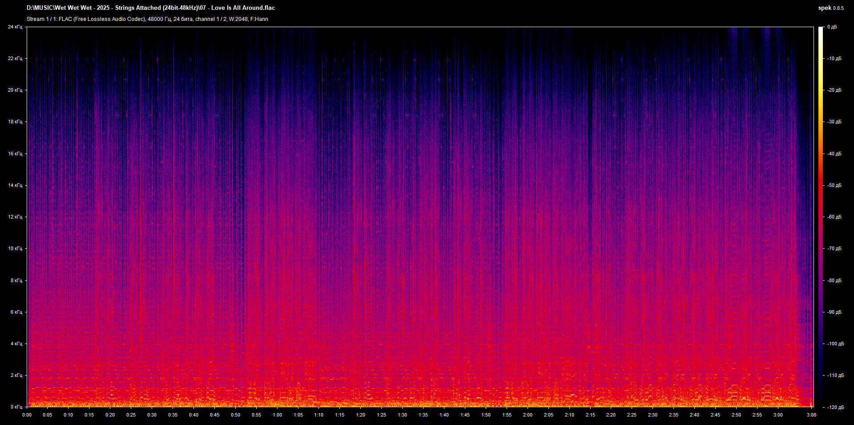854x425 pixels.
Task: Click the -90 дБ level scale label
Action: coord(834,312)
